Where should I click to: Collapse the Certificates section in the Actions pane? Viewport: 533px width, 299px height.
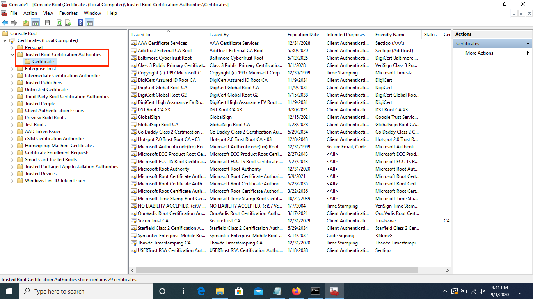[528, 43]
